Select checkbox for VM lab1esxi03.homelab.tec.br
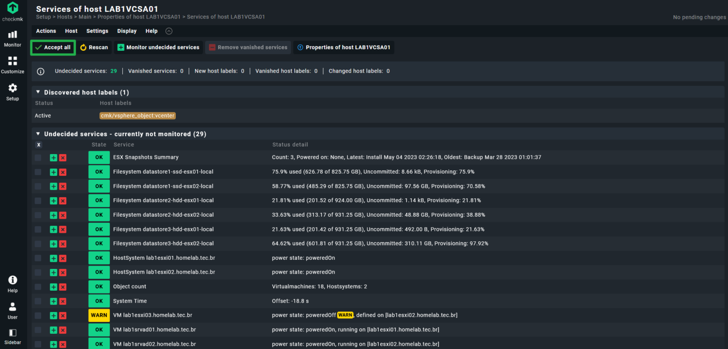The height and width of the screenshot is (349, 728). [x=38, y=315]
